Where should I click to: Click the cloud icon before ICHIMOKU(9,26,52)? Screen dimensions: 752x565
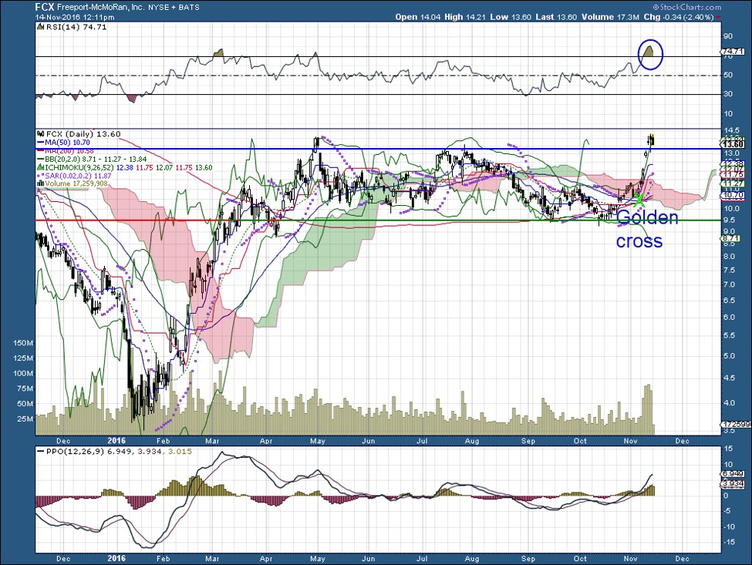point(40,168)
